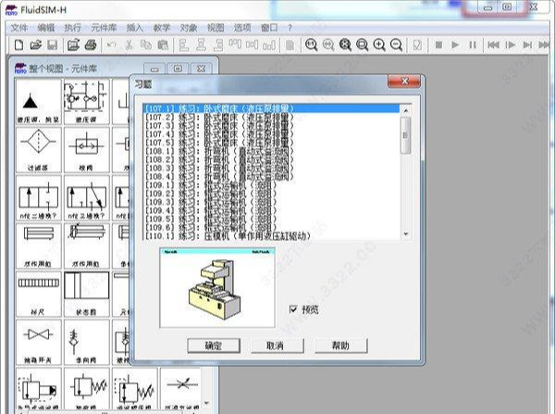
Task: Open the 视图 menu
Action: coord(216,28)
